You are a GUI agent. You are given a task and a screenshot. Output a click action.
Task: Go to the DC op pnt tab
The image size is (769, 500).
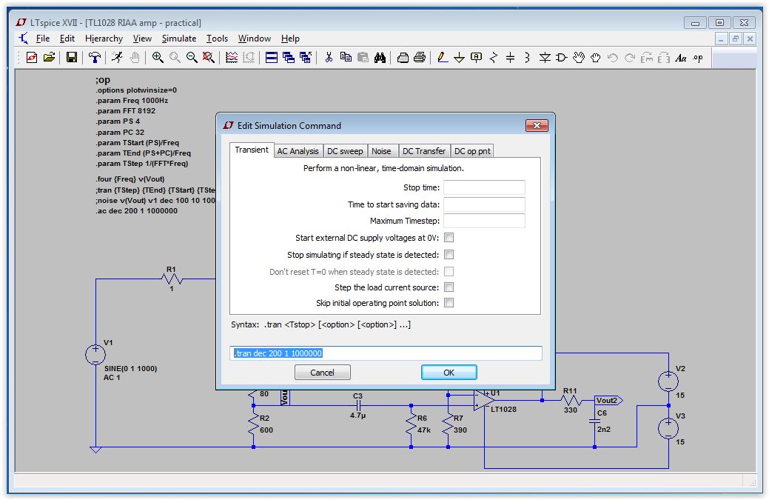tap(471, 151)
